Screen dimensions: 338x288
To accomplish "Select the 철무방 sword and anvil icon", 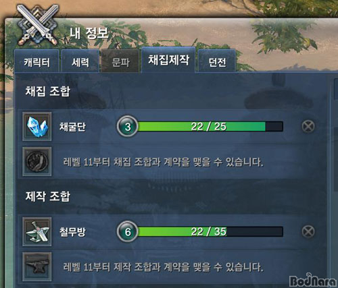I will pos(37,231).
